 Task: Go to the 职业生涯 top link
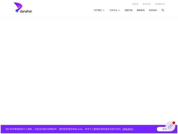click(x=146, y=4)
